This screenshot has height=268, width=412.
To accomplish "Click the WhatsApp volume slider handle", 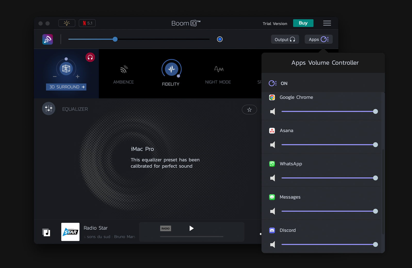I will point(375,178).
